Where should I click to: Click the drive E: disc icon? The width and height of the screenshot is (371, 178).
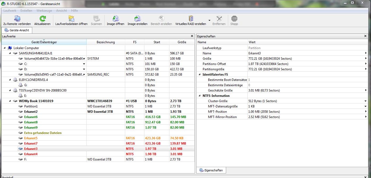click(x=21, y=96)
